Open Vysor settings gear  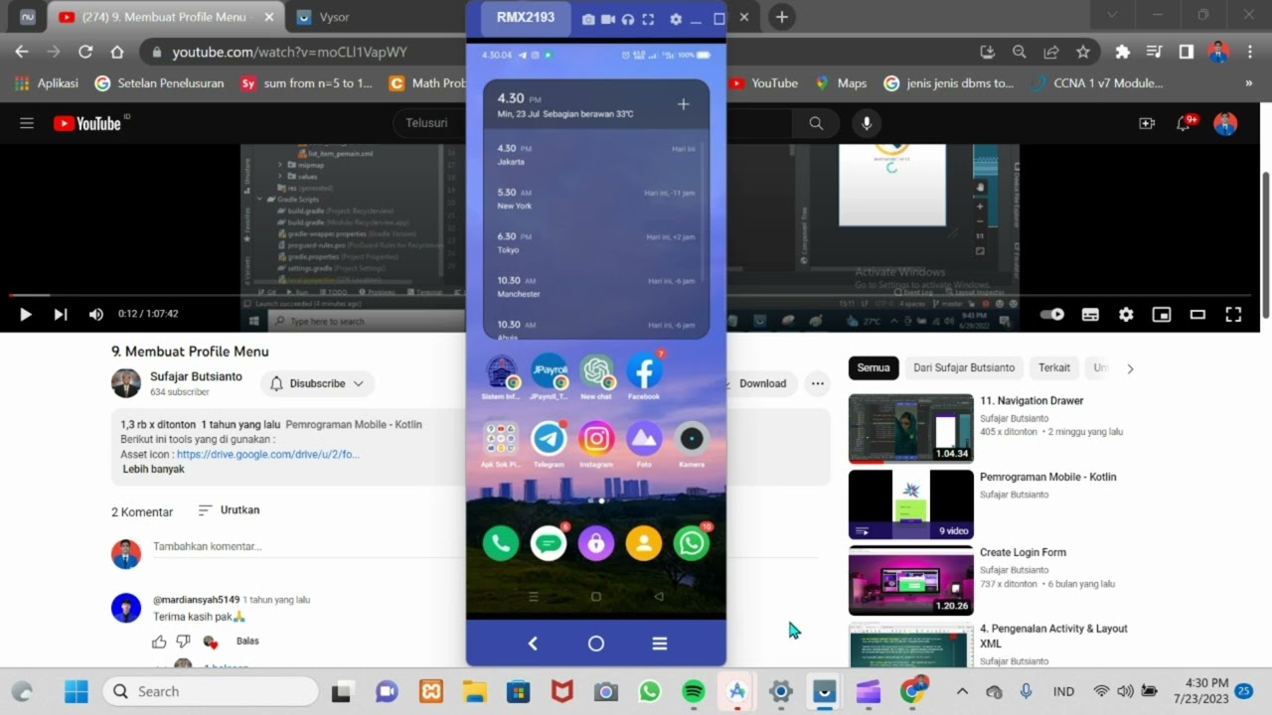coord(676,20)
